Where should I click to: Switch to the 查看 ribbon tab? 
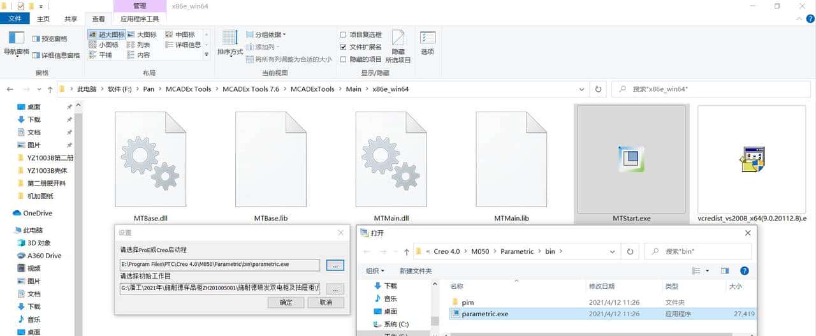pos(99,19)
